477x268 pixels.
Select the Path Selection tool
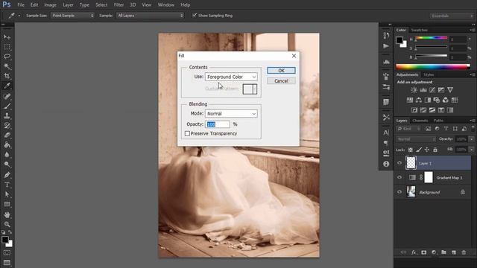(7, 194)
